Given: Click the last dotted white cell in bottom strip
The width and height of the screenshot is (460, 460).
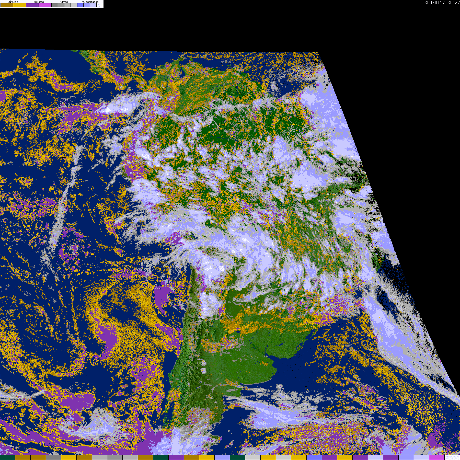Looking at the screenshot, I should pyautogui.click(x=452, y=457).
